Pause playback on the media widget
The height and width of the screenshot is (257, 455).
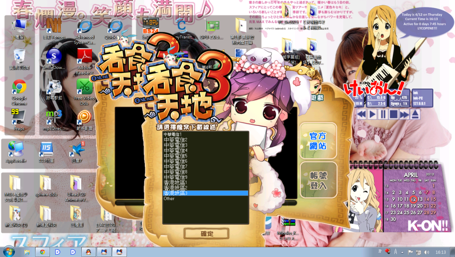pyautogui.click(x=383, y=114)
